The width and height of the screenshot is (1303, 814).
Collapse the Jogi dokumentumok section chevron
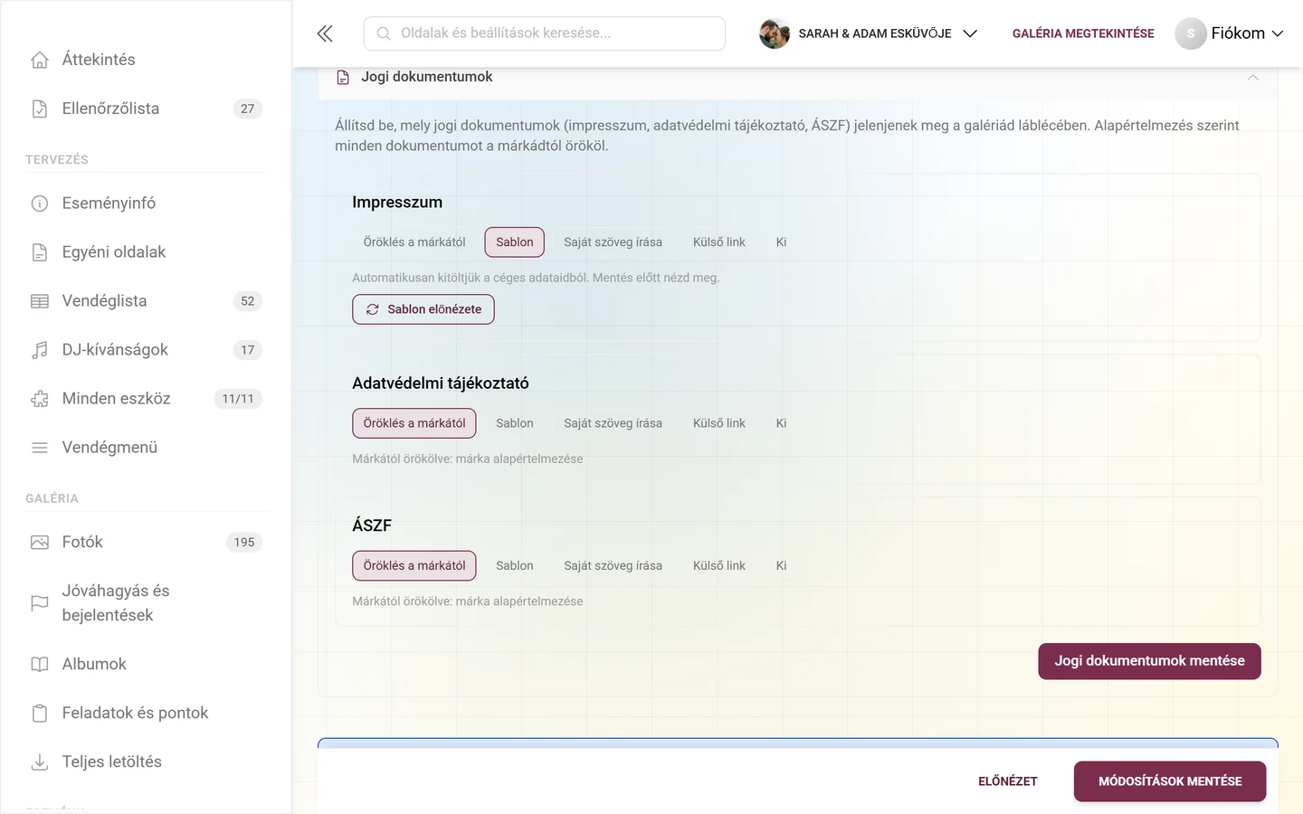click(x=1253, y=78)
